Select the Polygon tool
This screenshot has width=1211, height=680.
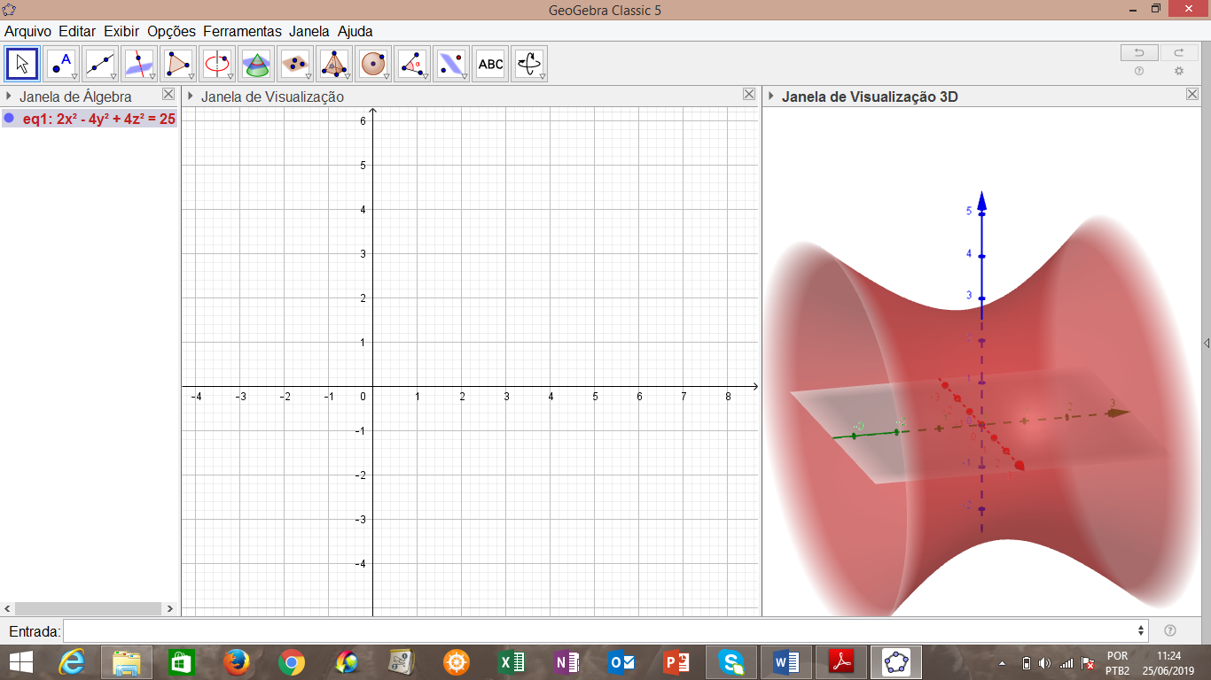[x=178, y=64]
